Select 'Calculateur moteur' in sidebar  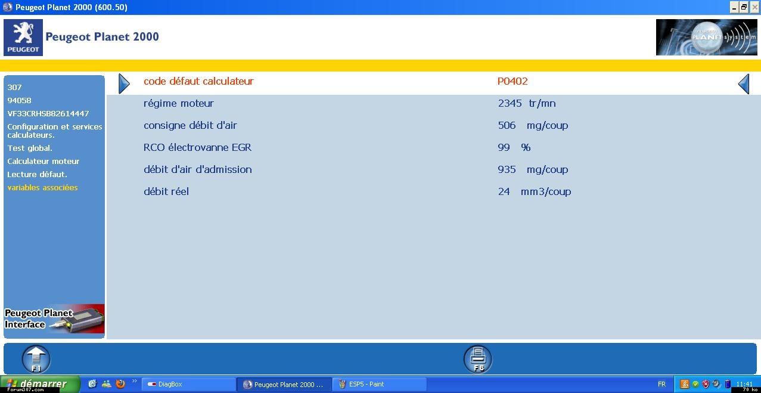click(43, 161)
